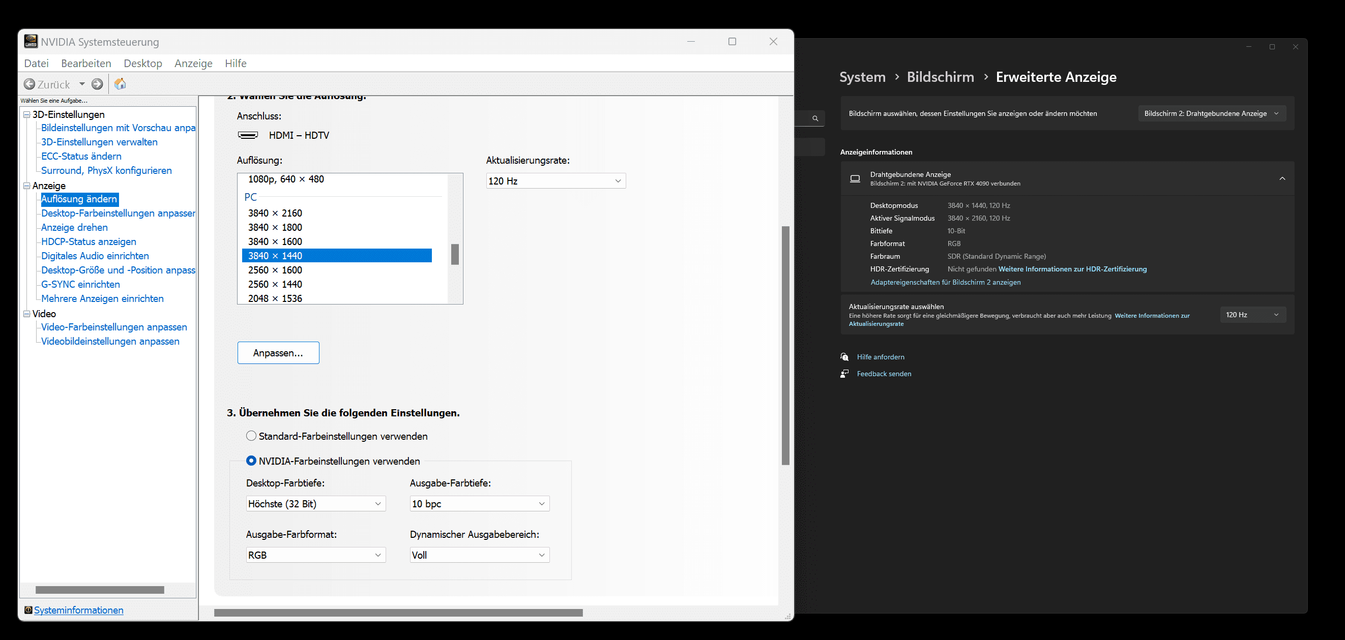The image size is (1345, 640).
Task: Open the Anzeige menu
Action: click(x=193, y=63)
